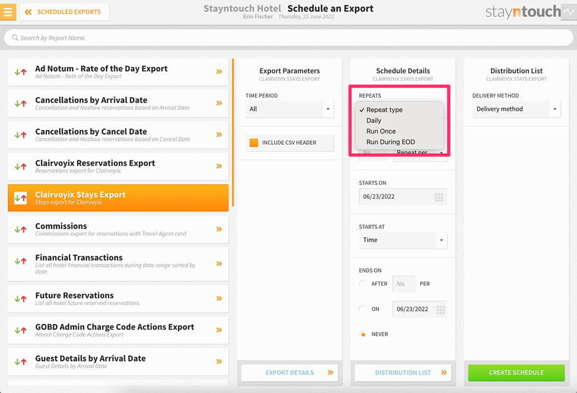This screenshot has width=577, height=393.
Task: Choose Run During EOD option
Action: coord(400,142)
